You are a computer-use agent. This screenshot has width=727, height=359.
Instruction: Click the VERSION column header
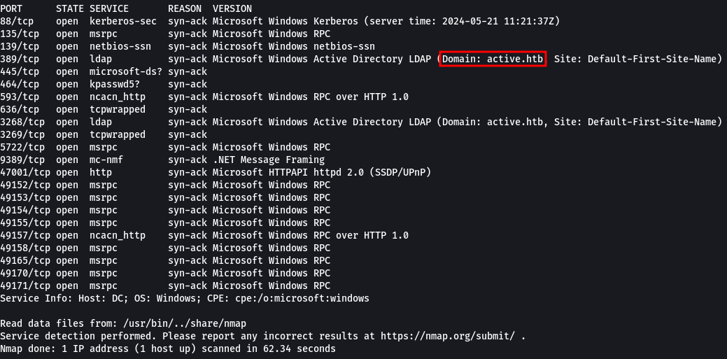coord(232,8)
